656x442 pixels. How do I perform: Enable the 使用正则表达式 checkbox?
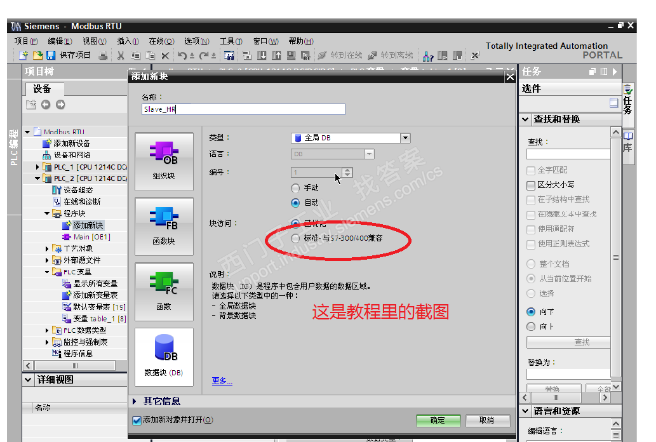(531, 244)
